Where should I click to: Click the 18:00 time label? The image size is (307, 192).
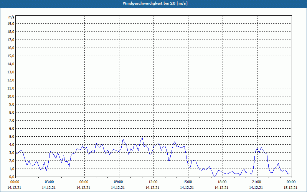tap(223, 182)
